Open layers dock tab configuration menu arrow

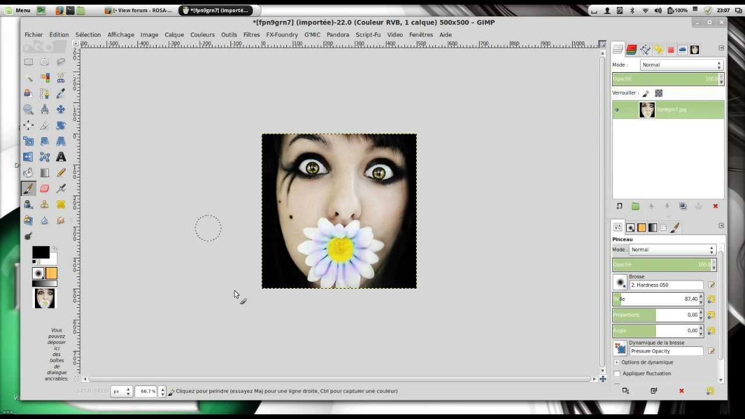click(x=722, y=48)
